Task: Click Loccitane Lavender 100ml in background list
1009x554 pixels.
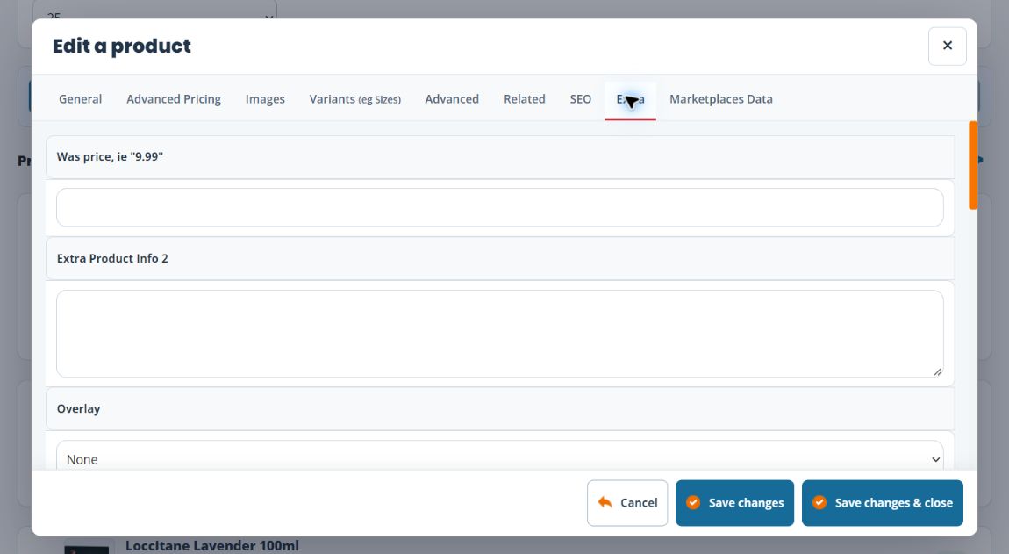Action: (212, 545)
